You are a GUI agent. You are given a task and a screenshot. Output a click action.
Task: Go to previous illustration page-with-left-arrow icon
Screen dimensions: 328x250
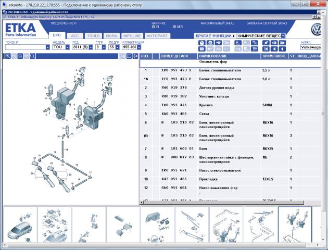274,43
